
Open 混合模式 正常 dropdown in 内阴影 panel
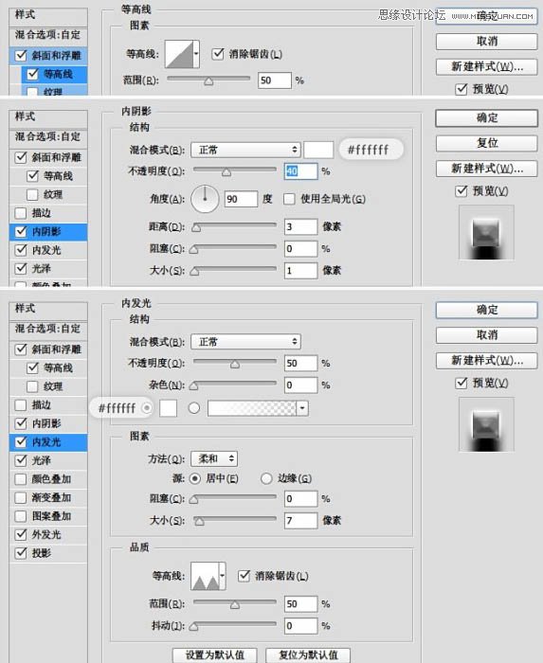click(x=245, y=150)
